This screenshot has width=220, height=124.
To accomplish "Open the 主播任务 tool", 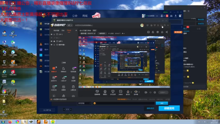I will [x=73, y=88].
